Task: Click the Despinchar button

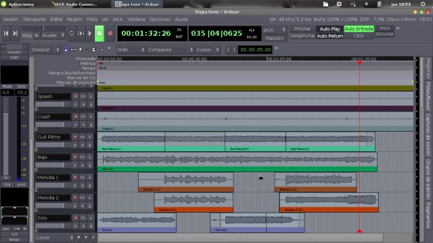Action: pos(302,36)
